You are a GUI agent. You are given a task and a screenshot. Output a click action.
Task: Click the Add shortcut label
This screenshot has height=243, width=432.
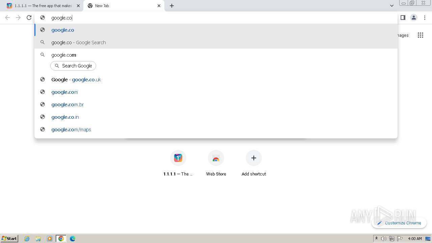click(254, 174)
